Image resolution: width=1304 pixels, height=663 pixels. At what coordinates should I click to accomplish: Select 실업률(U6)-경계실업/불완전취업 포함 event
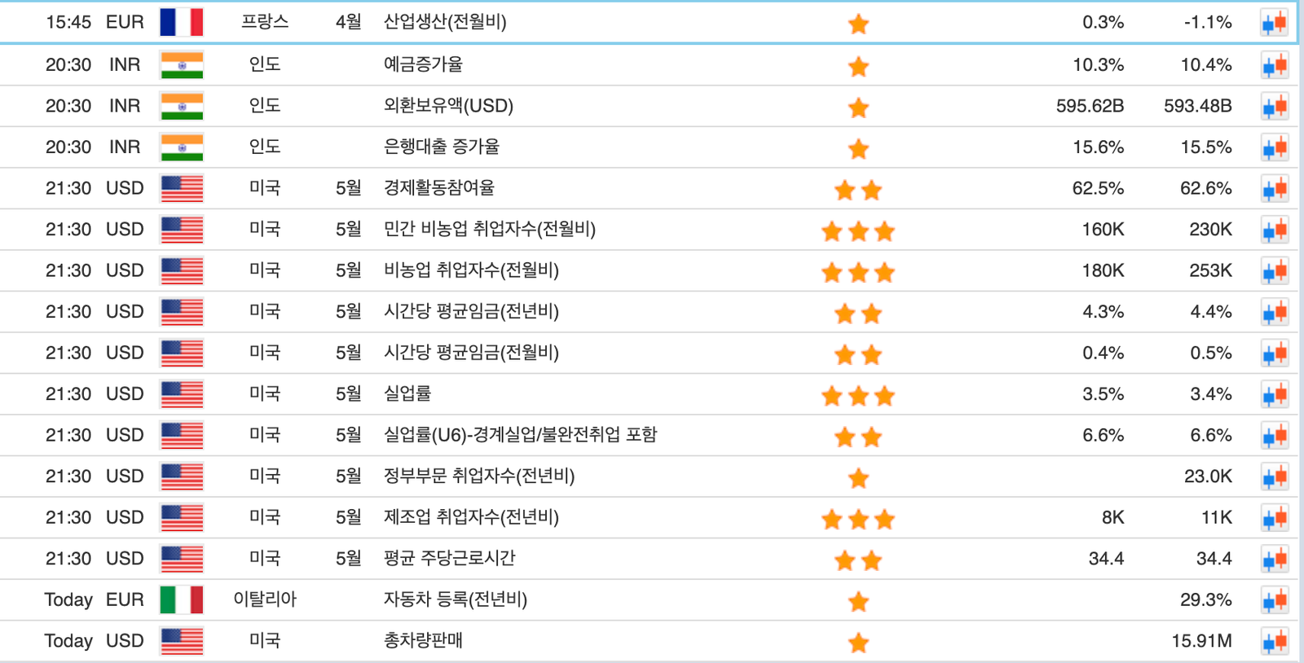click(520, 435)
